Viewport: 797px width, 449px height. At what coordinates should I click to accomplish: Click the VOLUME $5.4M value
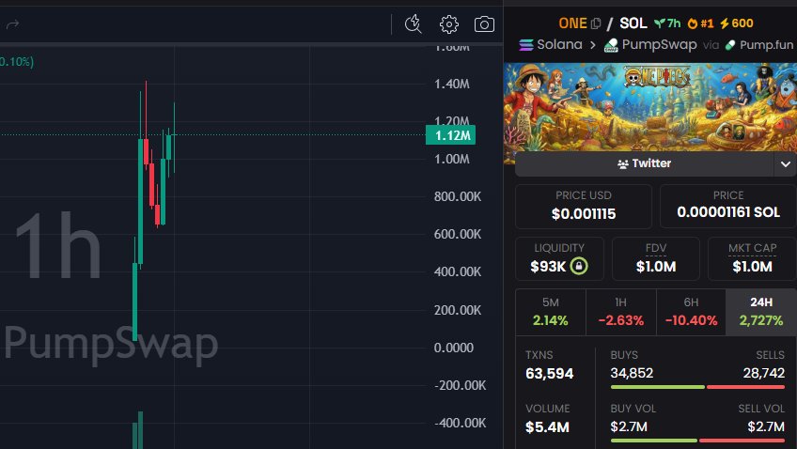(547, 427)
